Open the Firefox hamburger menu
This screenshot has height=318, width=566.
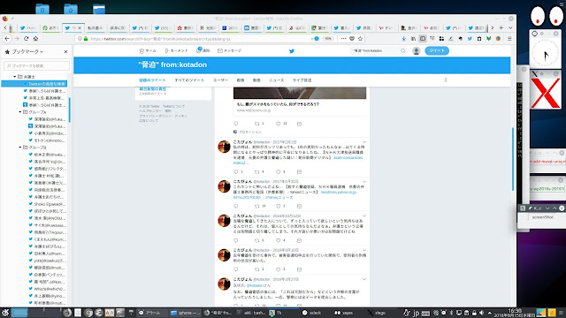coord(509,39)
